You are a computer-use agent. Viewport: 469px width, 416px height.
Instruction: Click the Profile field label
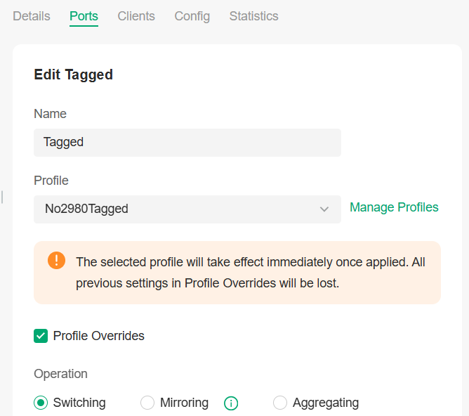pos(51,181)
